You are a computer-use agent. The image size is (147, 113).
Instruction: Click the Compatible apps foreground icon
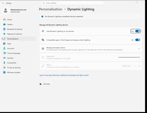click(43, 40)
